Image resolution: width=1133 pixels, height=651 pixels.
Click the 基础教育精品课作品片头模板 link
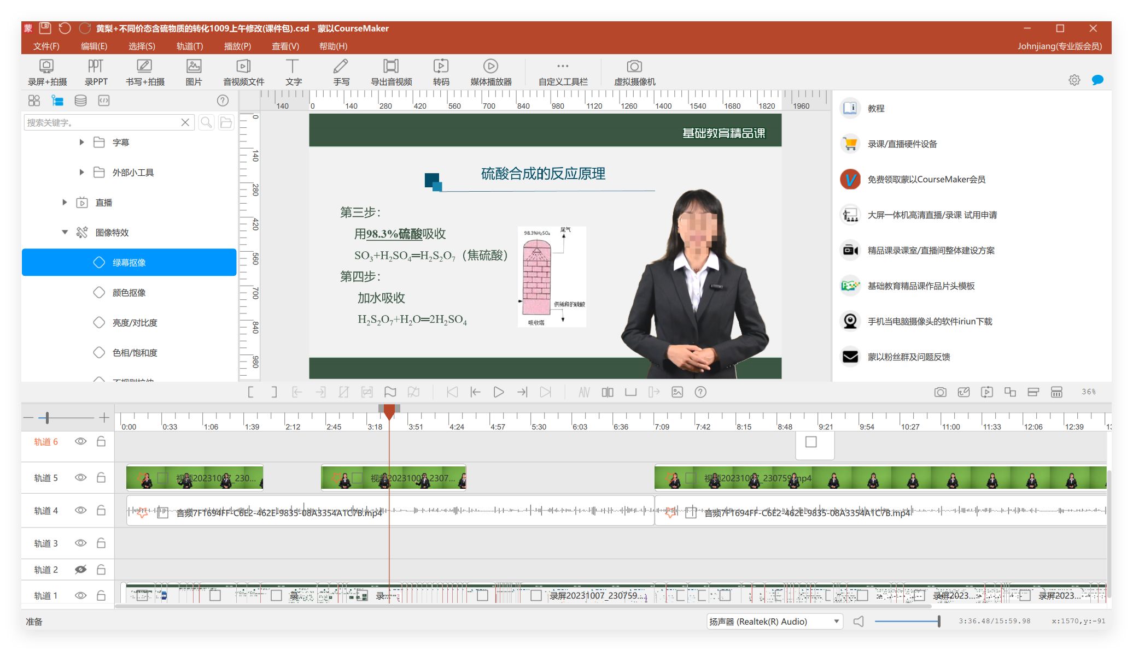[921, 286]
